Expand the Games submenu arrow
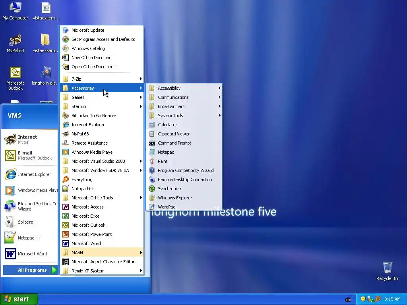The height and width of the screenshot is (305, 407). point(141,97)
